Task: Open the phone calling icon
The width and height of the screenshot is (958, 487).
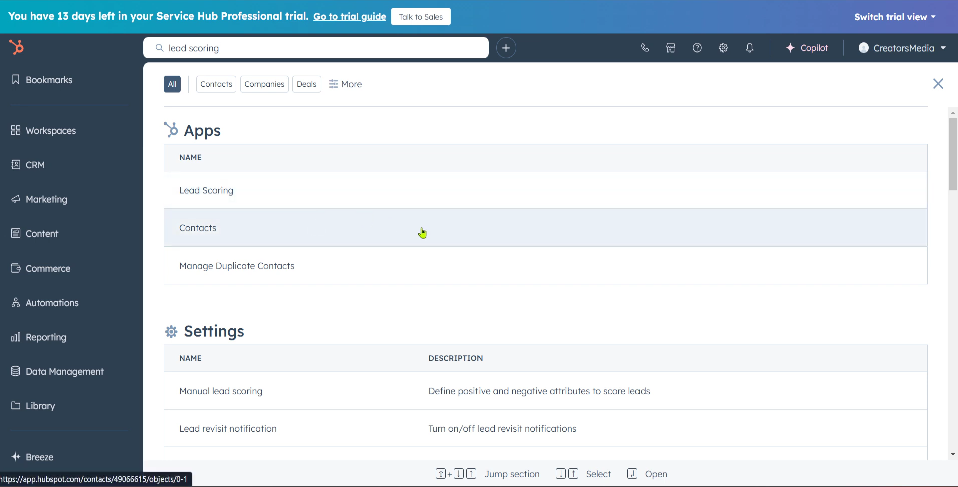Action: click(x=645, y=48)
